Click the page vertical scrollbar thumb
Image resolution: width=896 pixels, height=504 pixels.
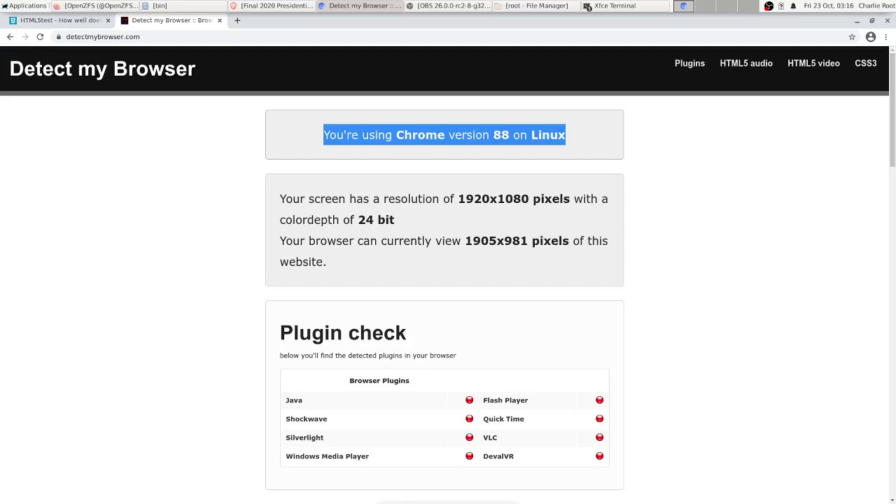[892, 108]
